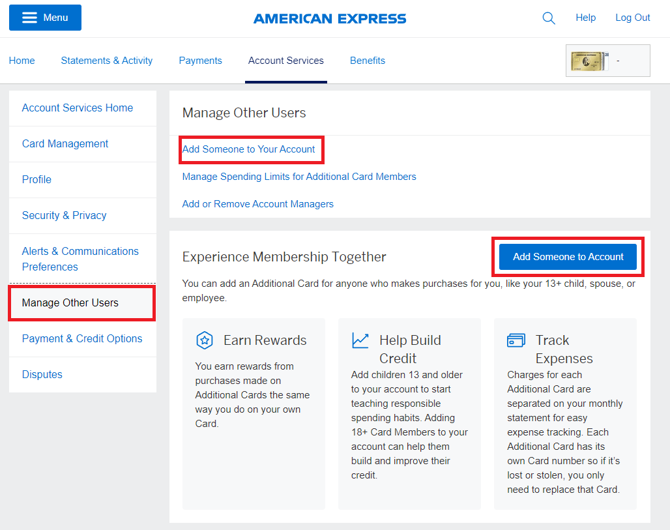Open the Statements & Activity tab
This screenshot has width=670, height=530.
[x=106, y=61]
